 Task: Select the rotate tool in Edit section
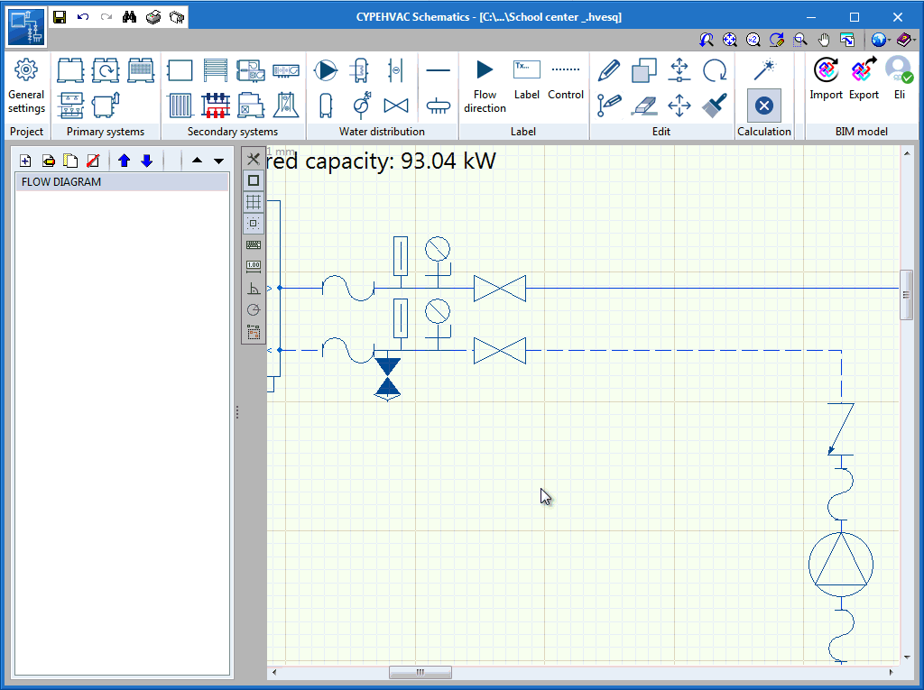point(716,69)
